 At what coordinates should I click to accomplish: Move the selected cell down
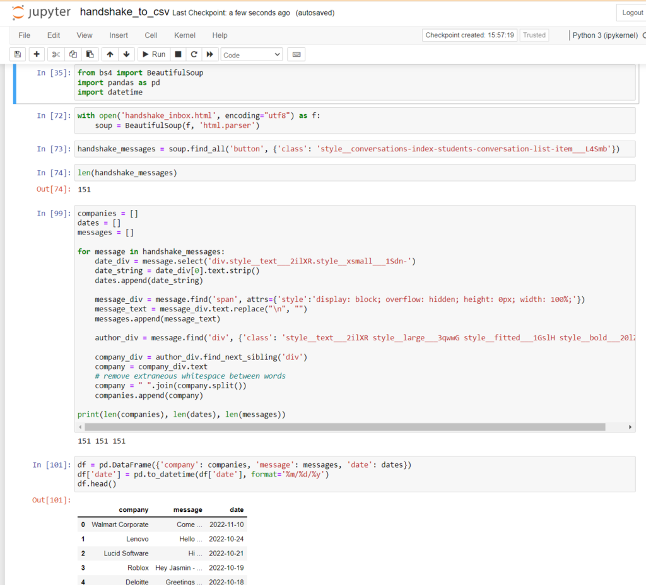[x=126, y=55]
